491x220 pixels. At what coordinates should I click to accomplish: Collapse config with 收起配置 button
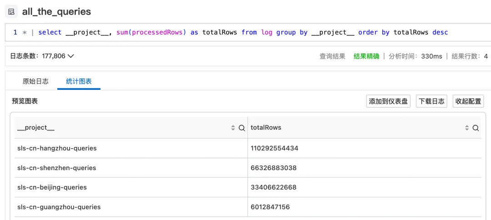(468, 101)
